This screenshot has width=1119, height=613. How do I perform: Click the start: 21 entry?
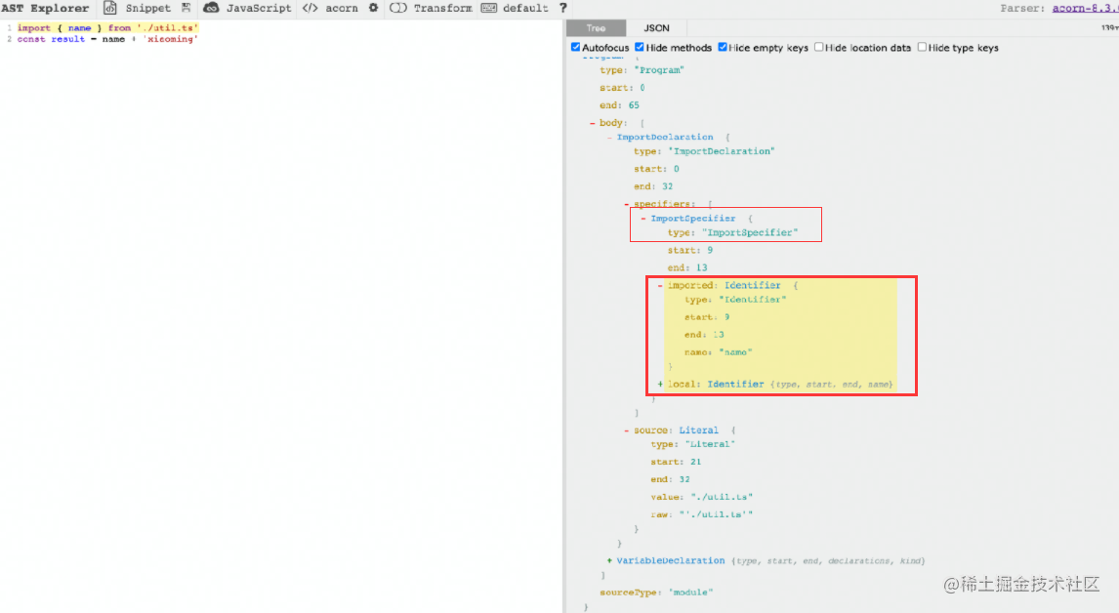tap(676, 462)
